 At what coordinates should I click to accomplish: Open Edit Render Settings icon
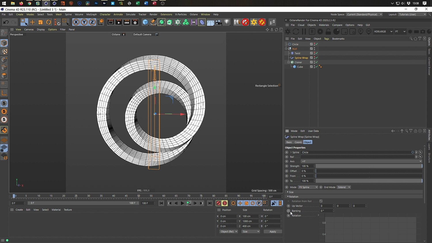pos(135,22)
